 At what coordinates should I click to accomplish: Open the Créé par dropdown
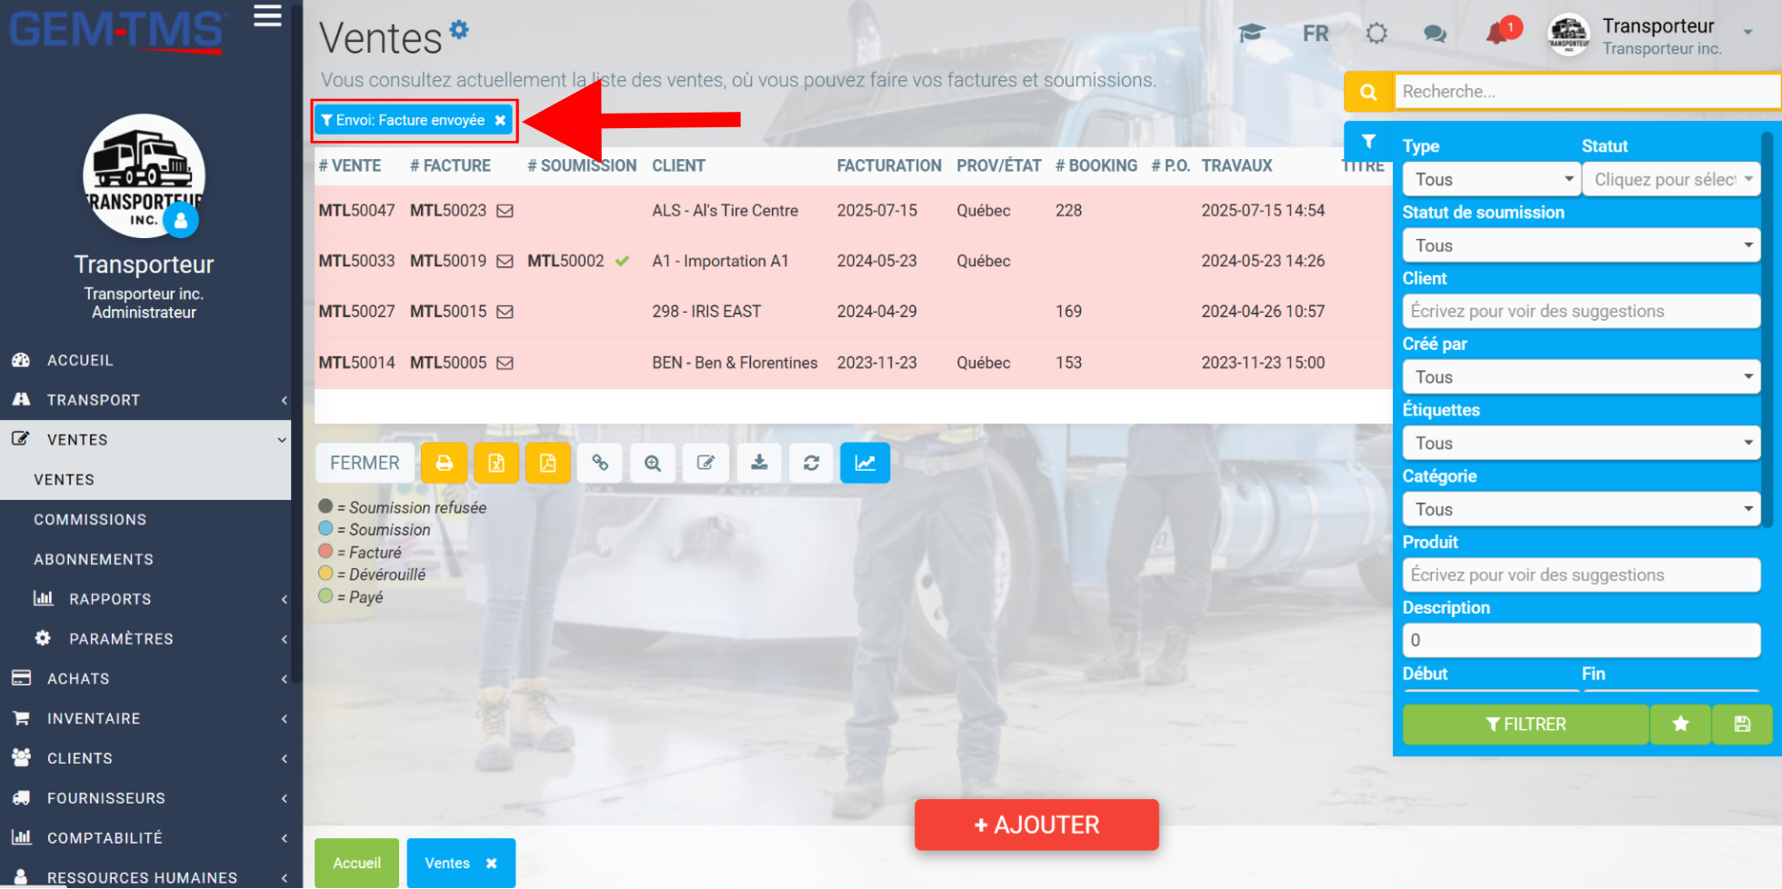pyautogui.click(x=1581, y=377)
